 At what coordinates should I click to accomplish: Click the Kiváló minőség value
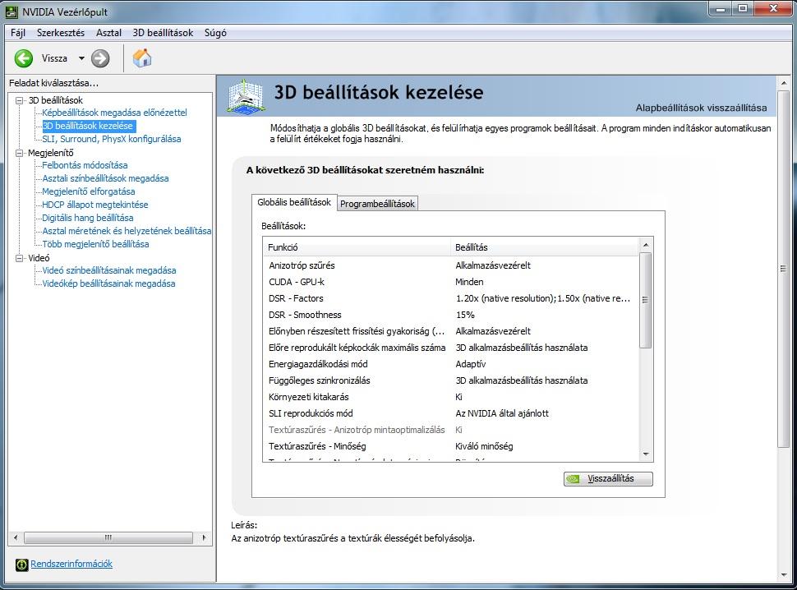click(x=485, y=446)
